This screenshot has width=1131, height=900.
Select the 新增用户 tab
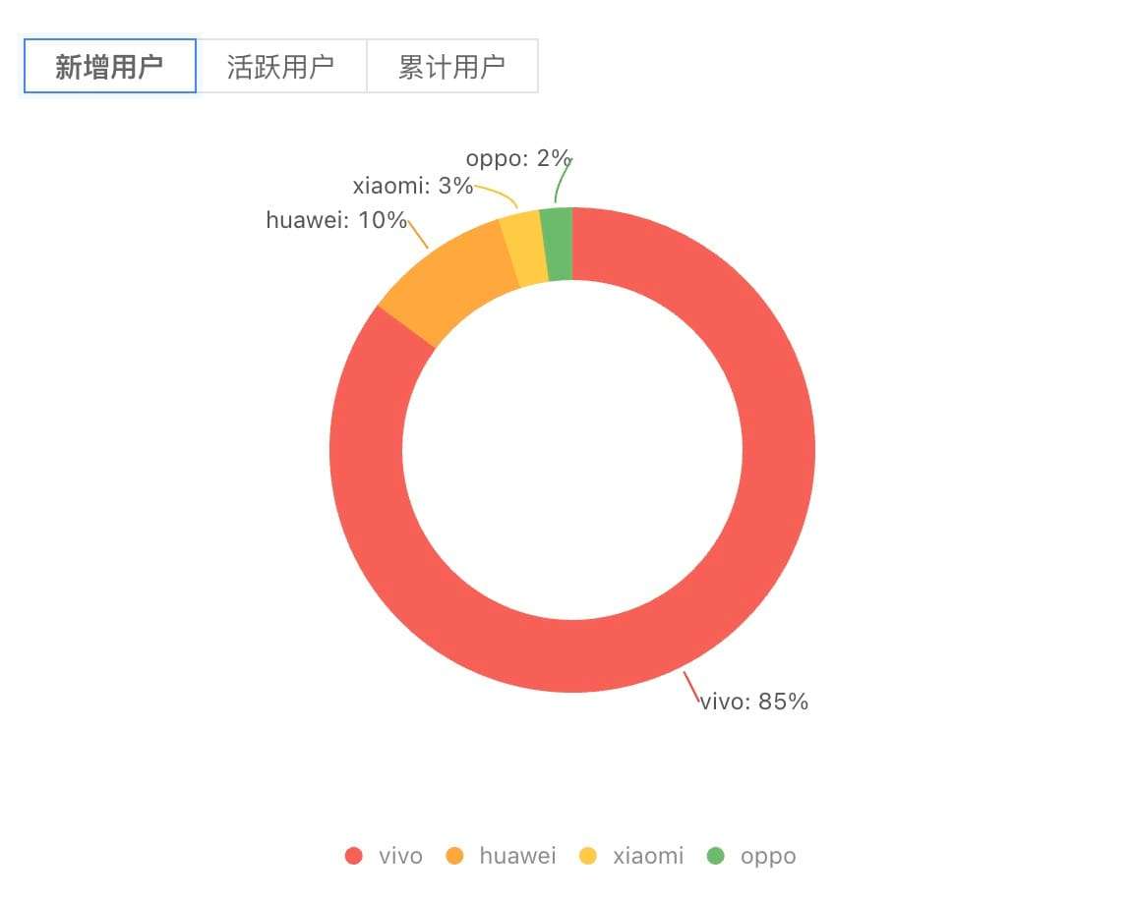pos(109,66)
